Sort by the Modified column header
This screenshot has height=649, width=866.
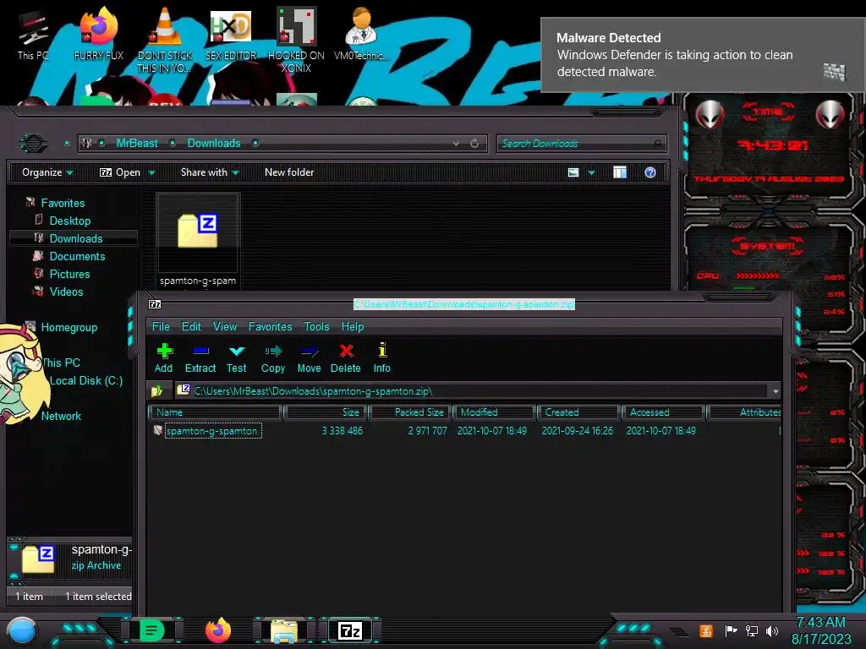494,412
